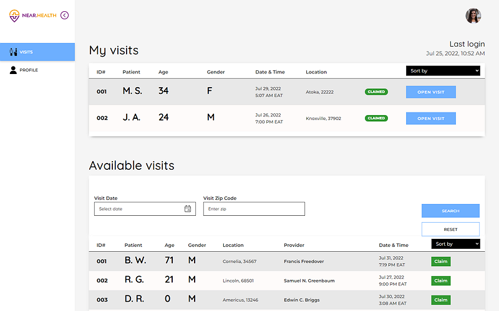Image resolution: width=499 pixels, height=311 pixels.
Task: Expand the Available visits Sort by dropdown
Action: (455, 244)
